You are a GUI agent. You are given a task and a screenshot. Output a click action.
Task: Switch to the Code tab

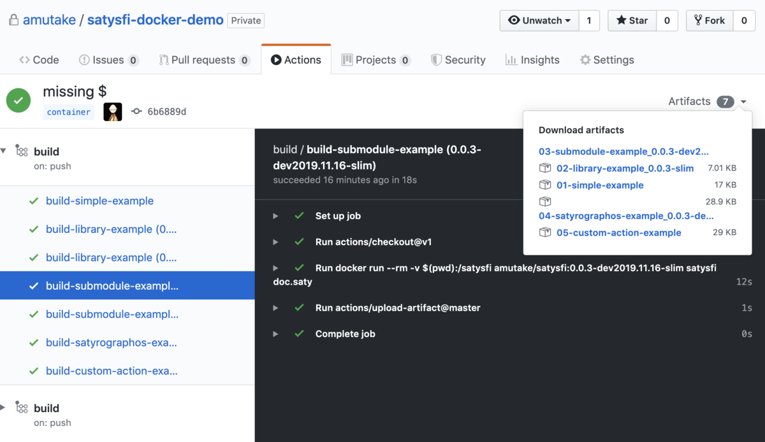pyautogui.click(x=39, y=60)
